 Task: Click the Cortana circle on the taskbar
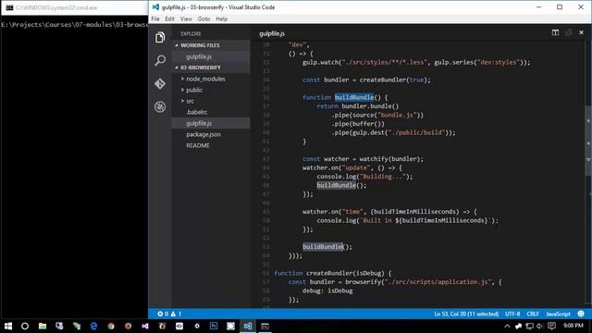(25, 326)
